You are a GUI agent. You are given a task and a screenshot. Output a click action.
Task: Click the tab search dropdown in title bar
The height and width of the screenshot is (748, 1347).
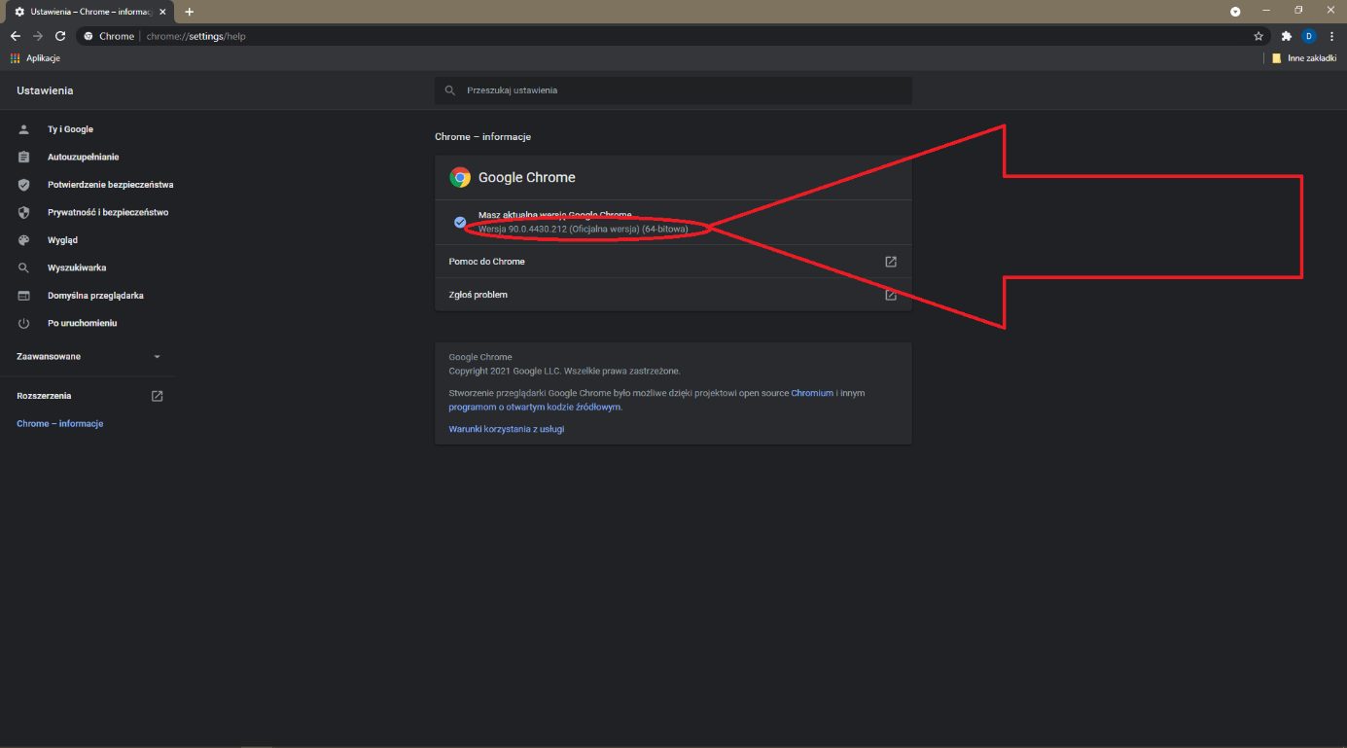[x=1235, y=12]
